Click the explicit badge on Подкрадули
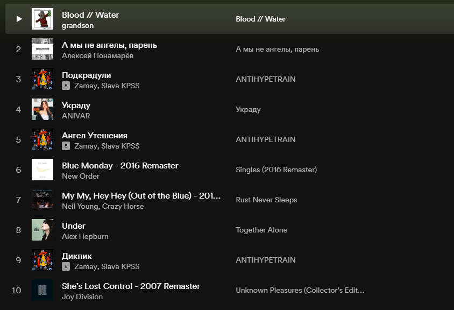 coord(66,86)
